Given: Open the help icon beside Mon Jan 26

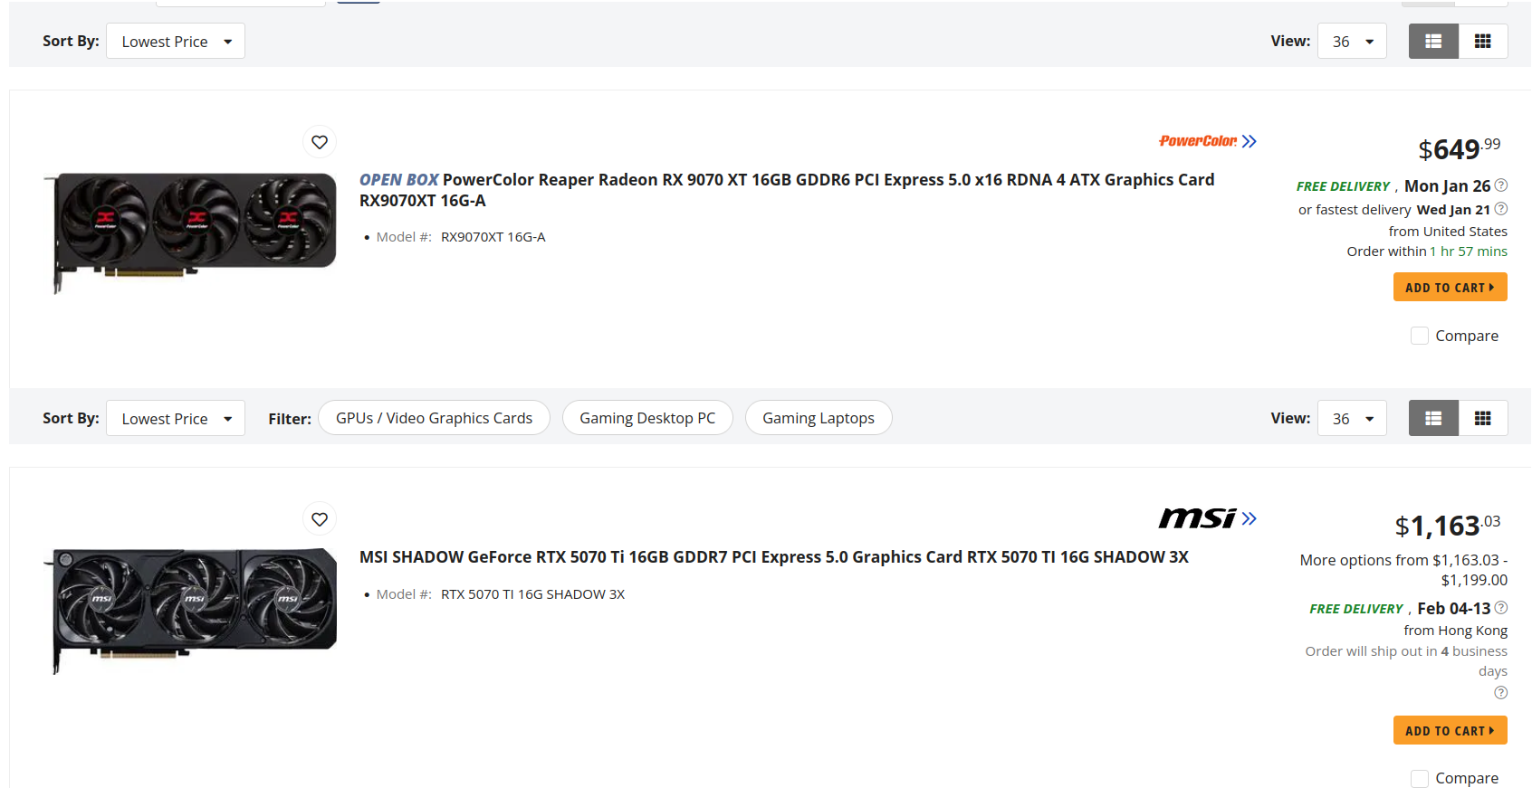Looking at the screenshot, I should click(x=1501, y=185).
